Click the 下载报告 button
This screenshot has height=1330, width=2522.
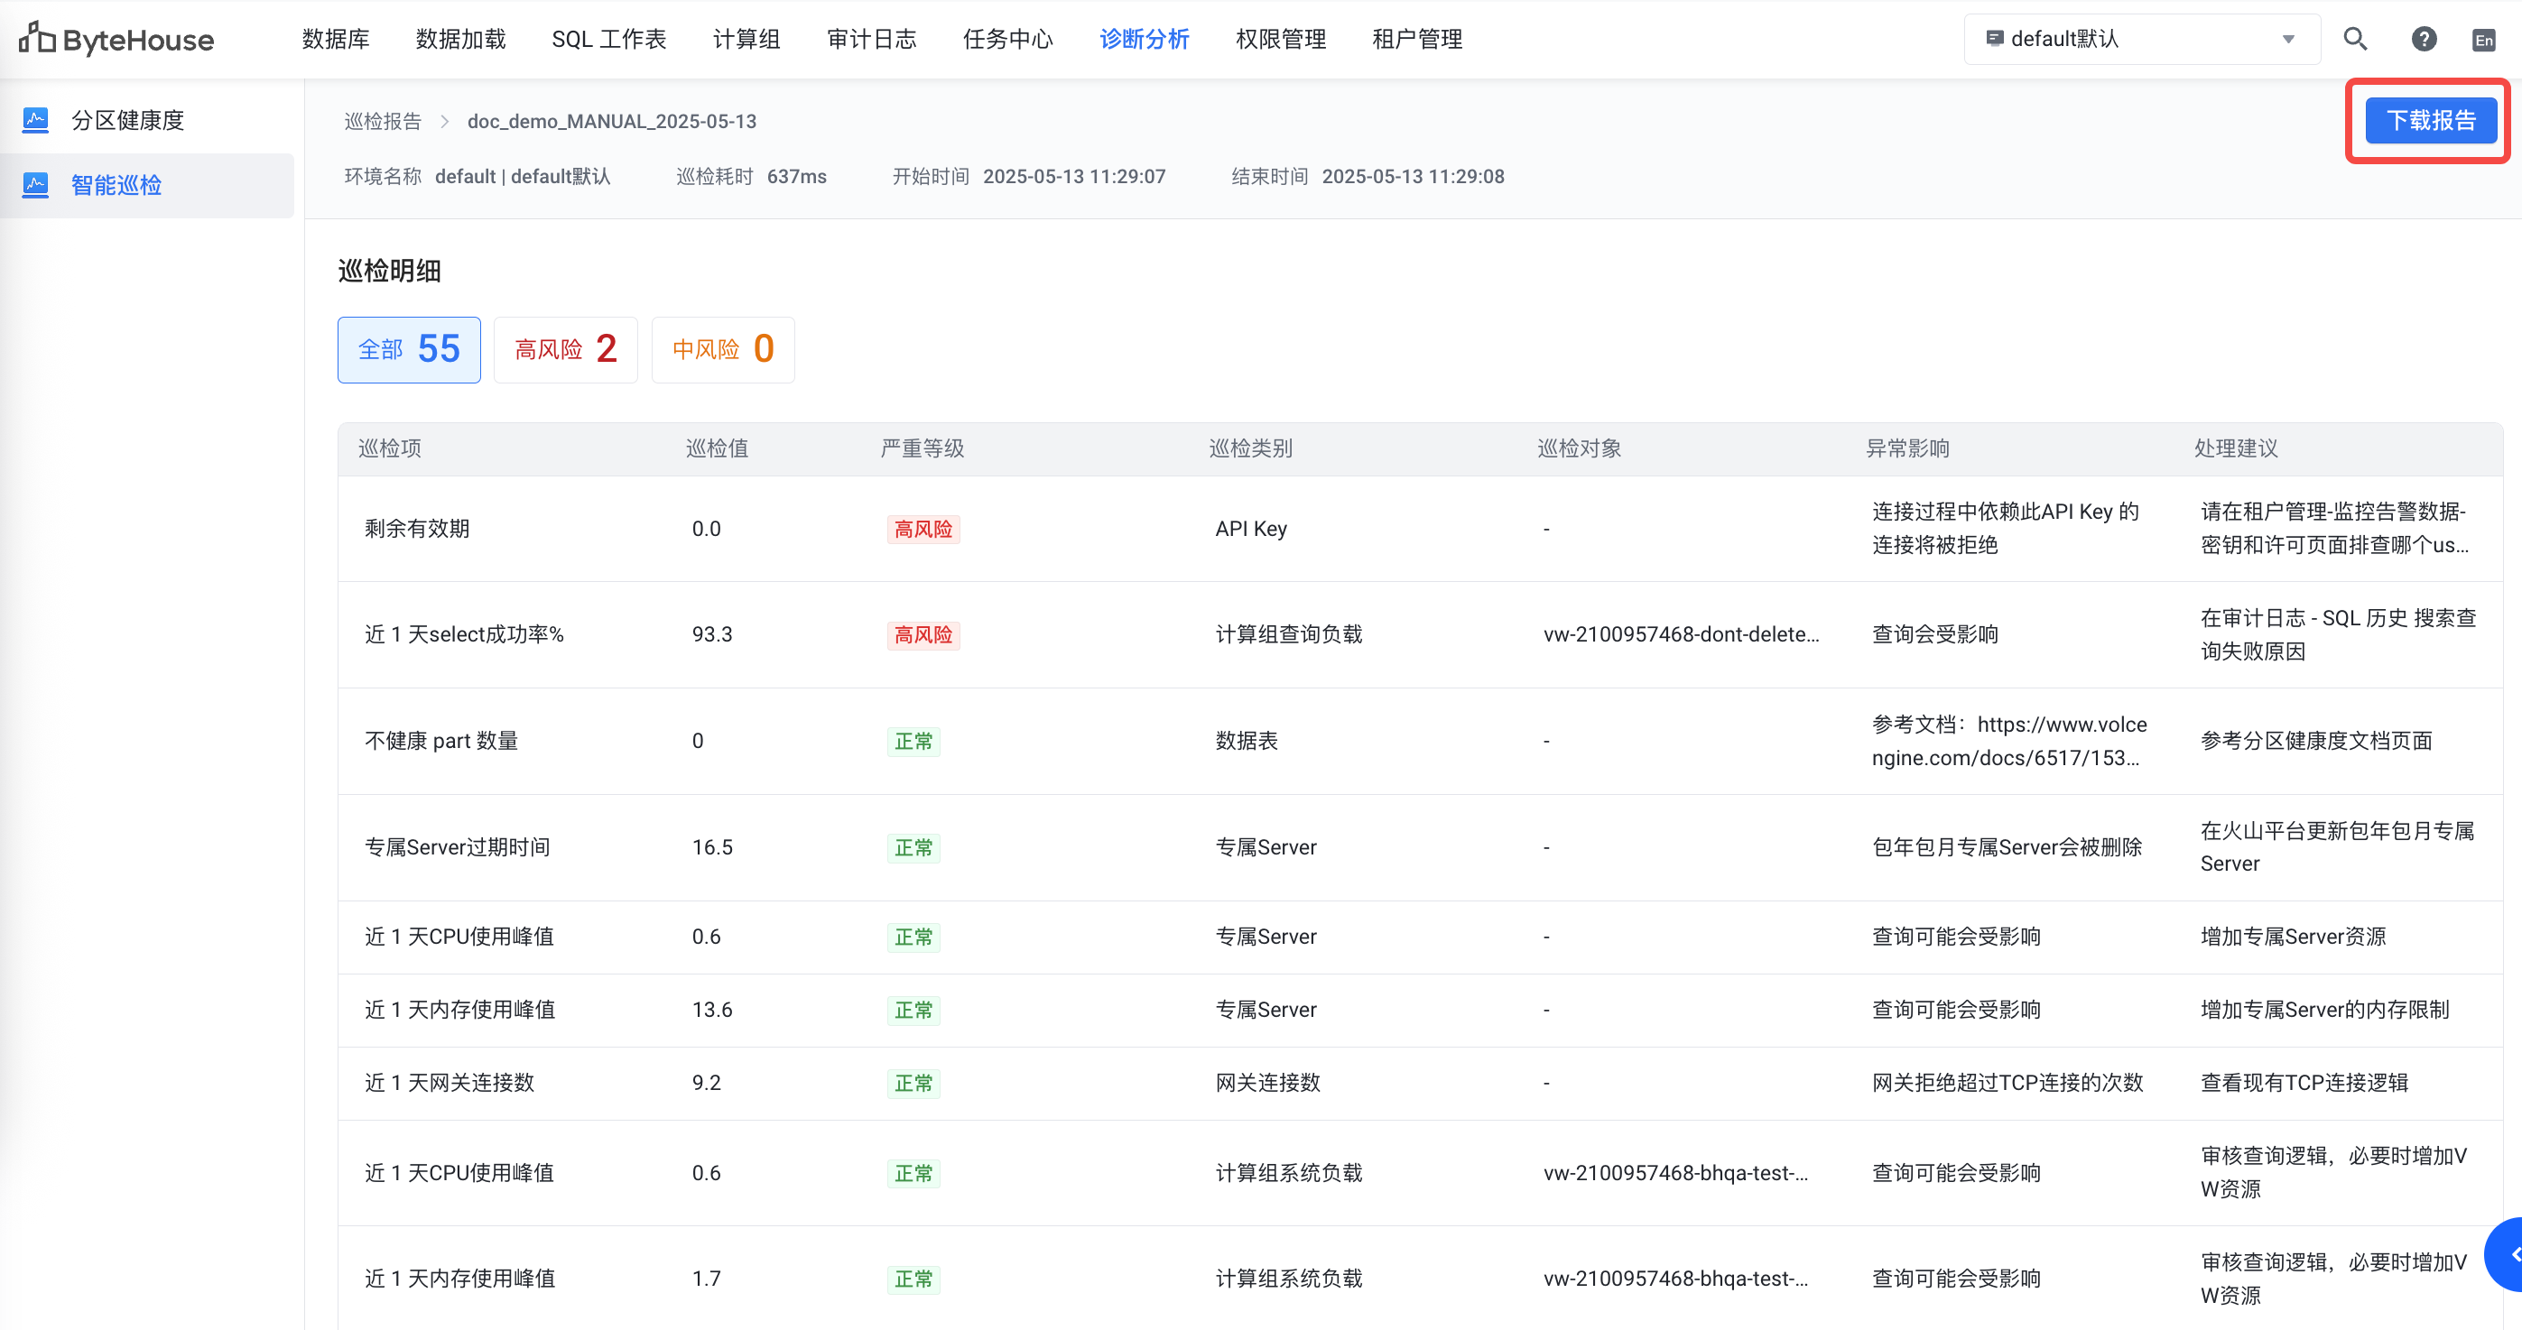[2430, 120]
